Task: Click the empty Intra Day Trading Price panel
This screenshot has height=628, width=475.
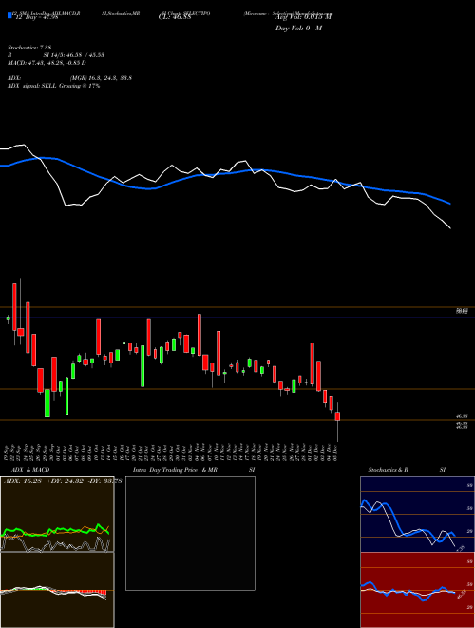Action: click(x=190, y=533)
